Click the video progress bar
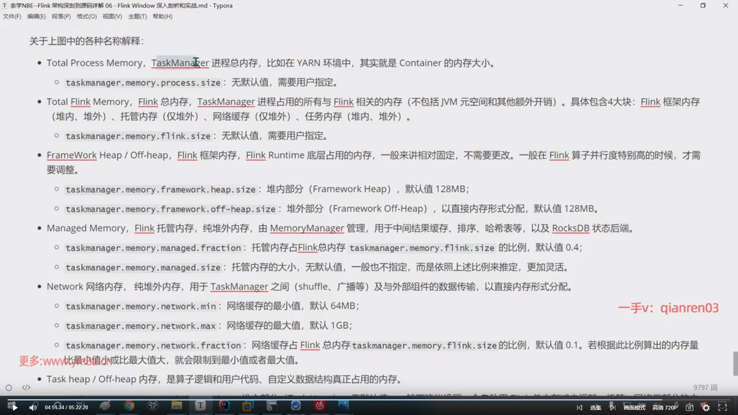This screenshot has height=415, width=738. pyautogui.click(x=369, y=400)
